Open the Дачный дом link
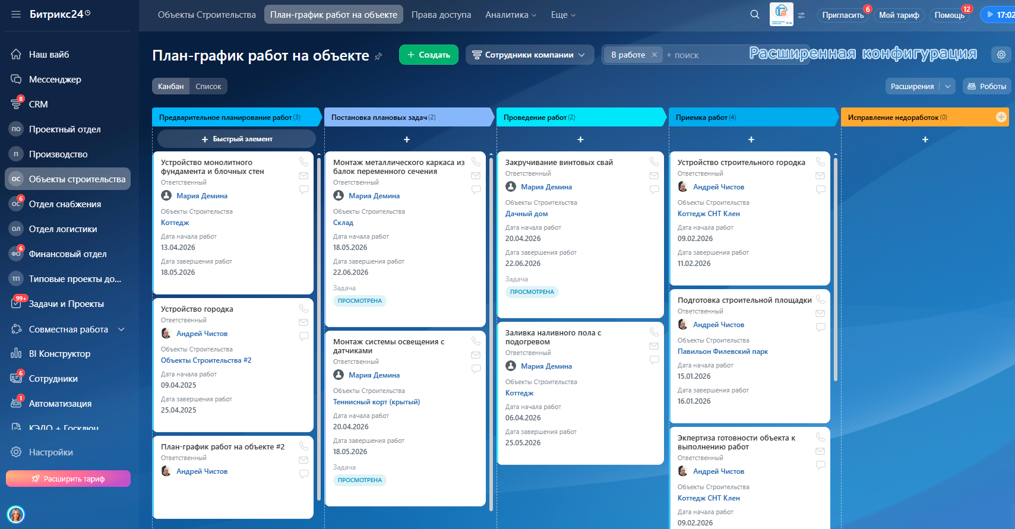The width and height of the screenshot is (1015, 529). click(x=527, y=214)
